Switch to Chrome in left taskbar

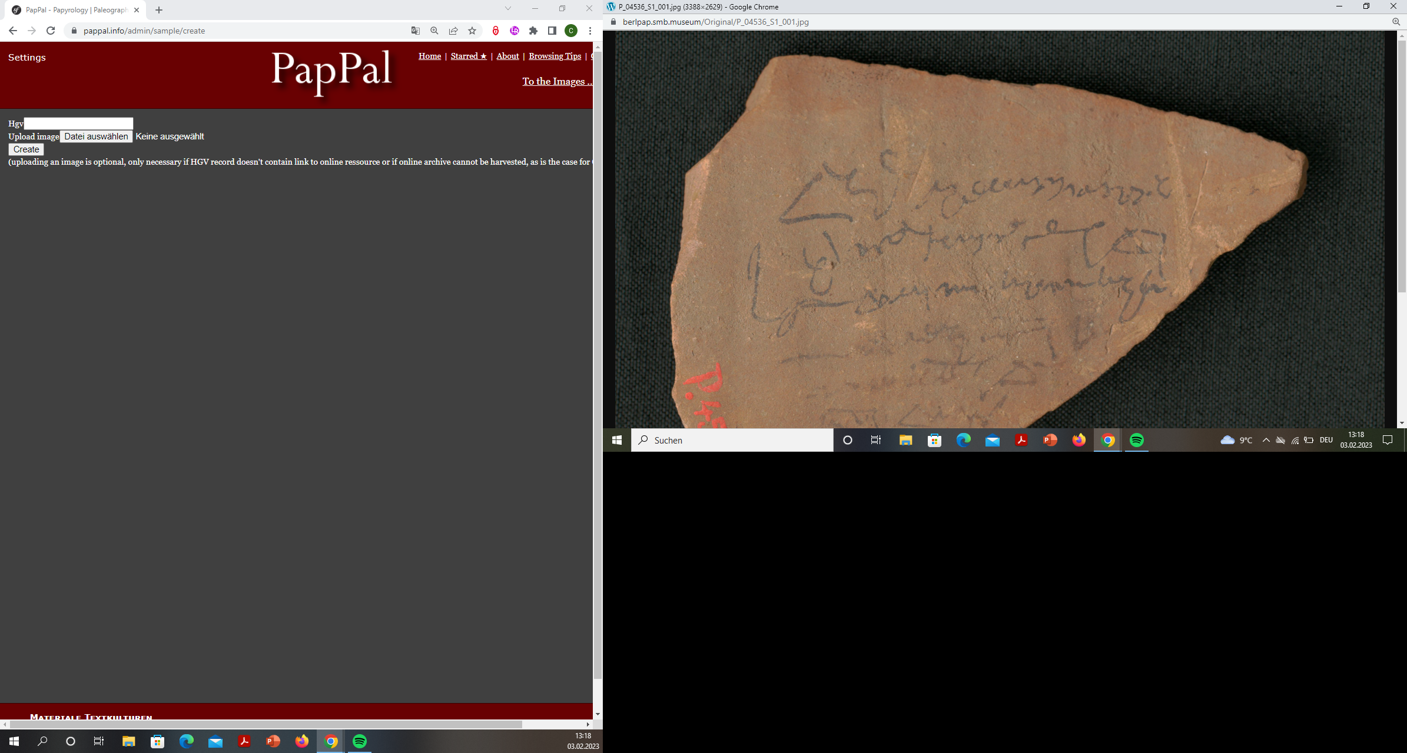pos(331,741)
